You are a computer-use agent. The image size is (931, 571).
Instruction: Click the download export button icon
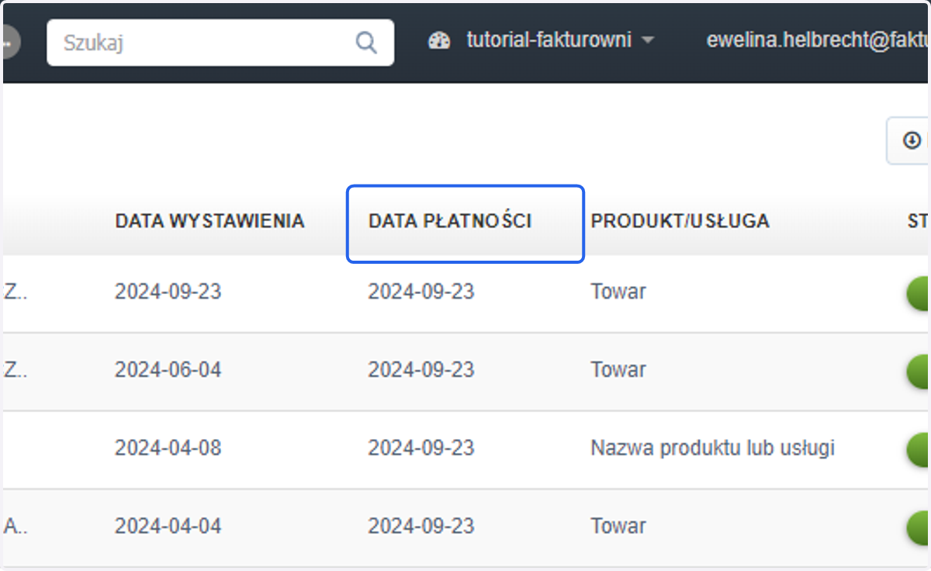(x=912, y=140)
